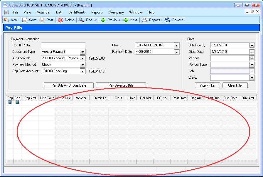
Task: Click the New document toolbar icon
Action: [x=6, y=20]
